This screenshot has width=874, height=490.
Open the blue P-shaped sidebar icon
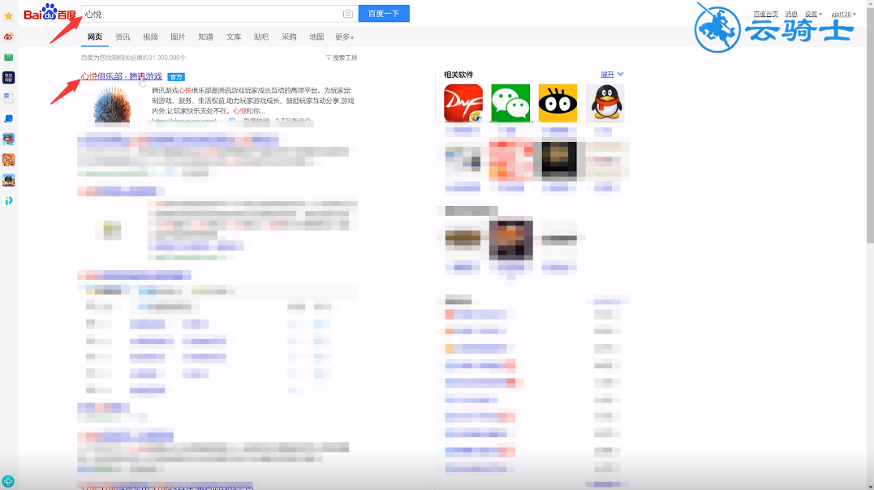pos(8,200)
